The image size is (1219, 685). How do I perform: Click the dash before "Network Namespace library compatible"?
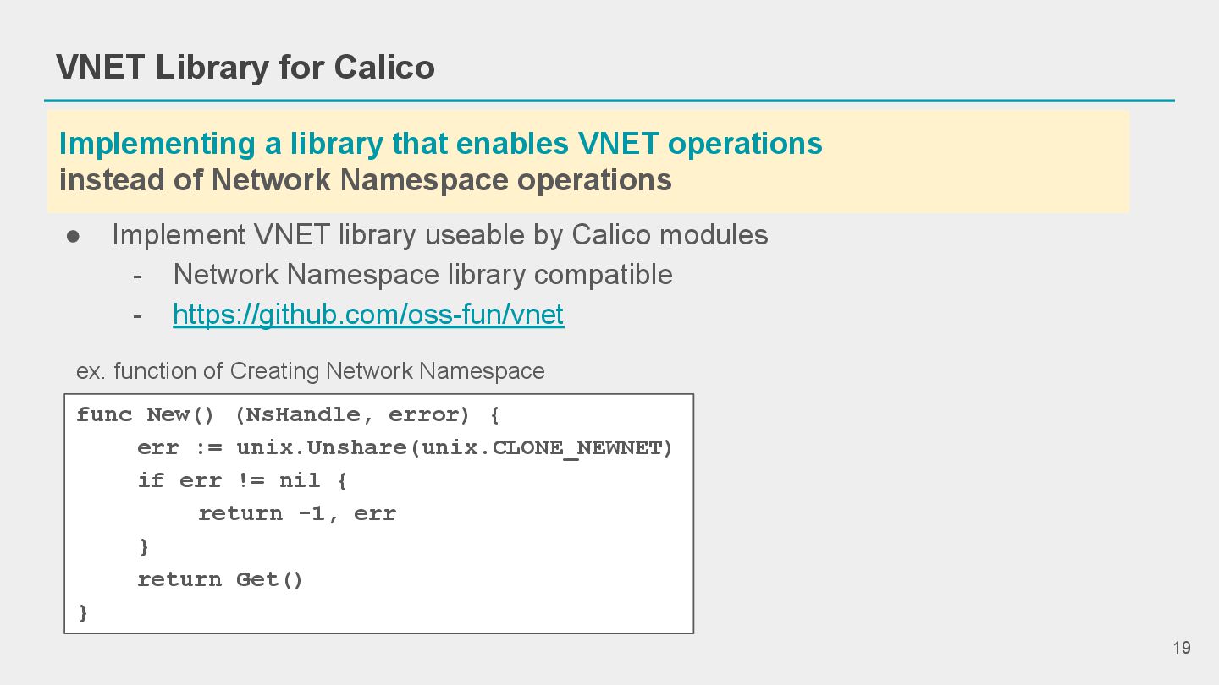click(138, 275)
